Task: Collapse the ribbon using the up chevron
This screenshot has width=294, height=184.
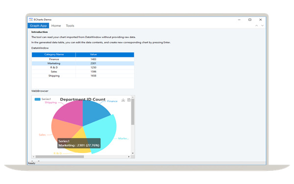Action: (256, 26)
